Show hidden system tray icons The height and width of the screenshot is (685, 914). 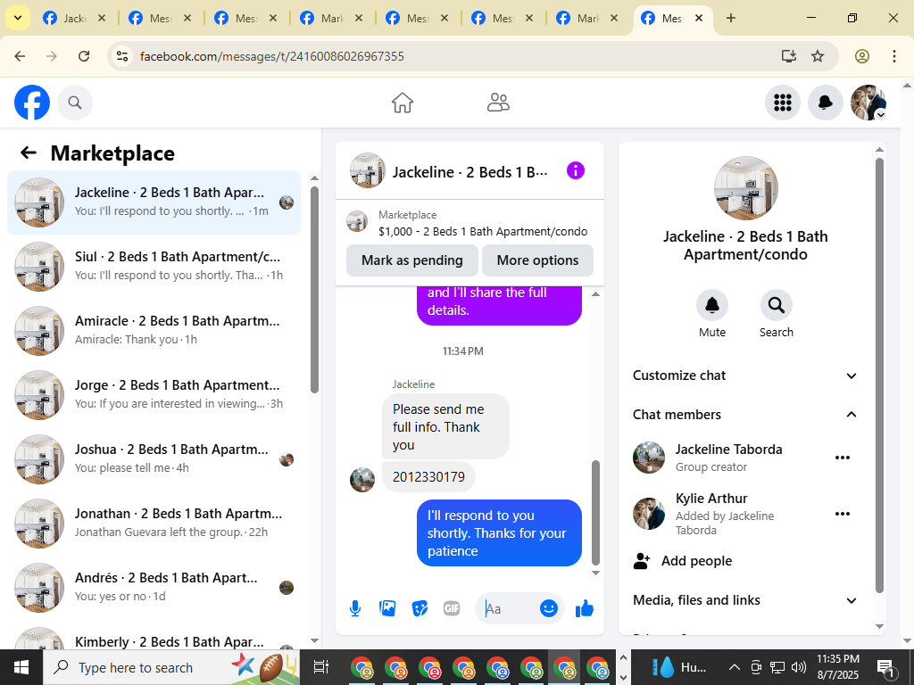coord(735,667)
